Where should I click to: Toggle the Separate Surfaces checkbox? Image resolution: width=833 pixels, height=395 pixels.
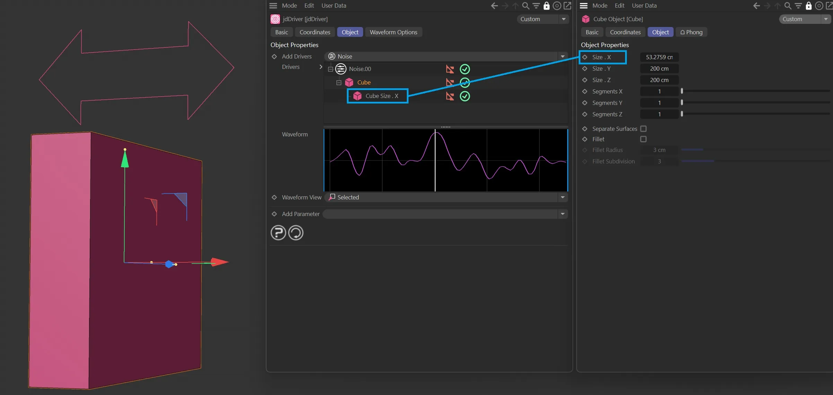point(643,129)
